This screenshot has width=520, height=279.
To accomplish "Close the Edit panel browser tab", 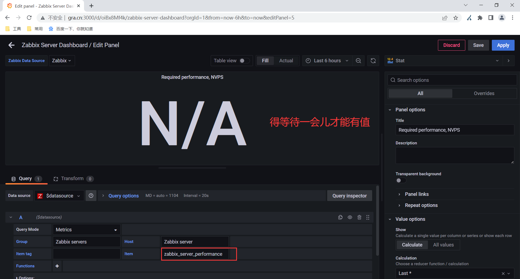I will click(x=79, y=6).
